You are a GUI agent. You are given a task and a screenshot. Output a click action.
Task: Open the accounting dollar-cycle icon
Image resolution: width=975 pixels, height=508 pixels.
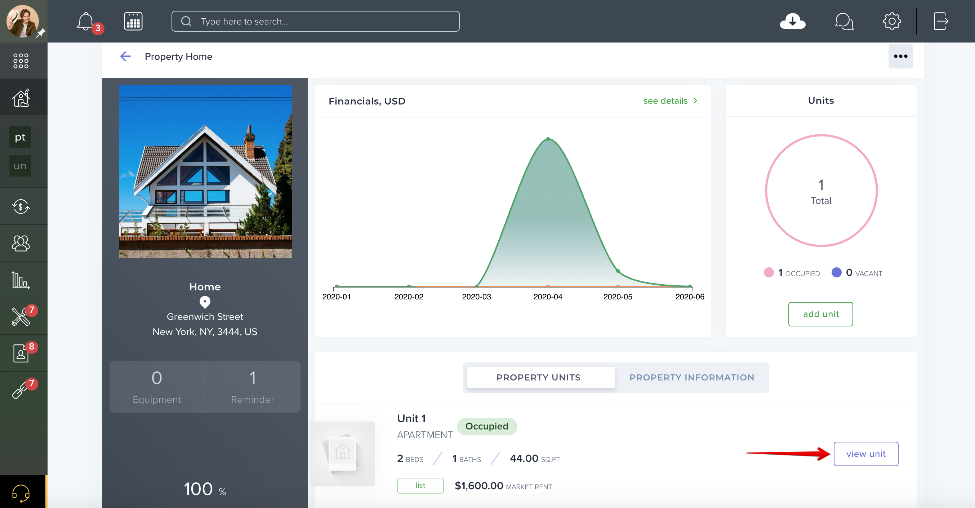click(21, 206)
